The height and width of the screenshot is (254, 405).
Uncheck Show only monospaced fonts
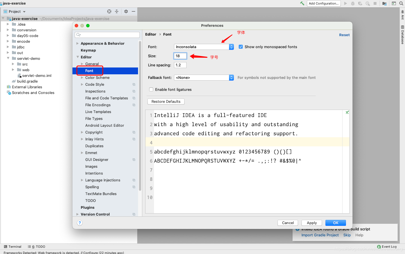[241, 47]
